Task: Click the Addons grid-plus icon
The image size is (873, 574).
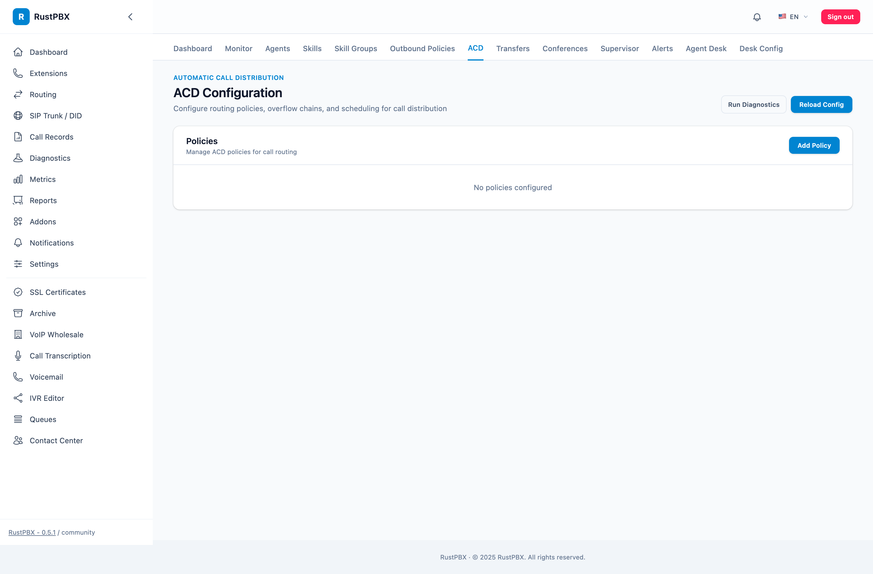Action: [18, 222]
